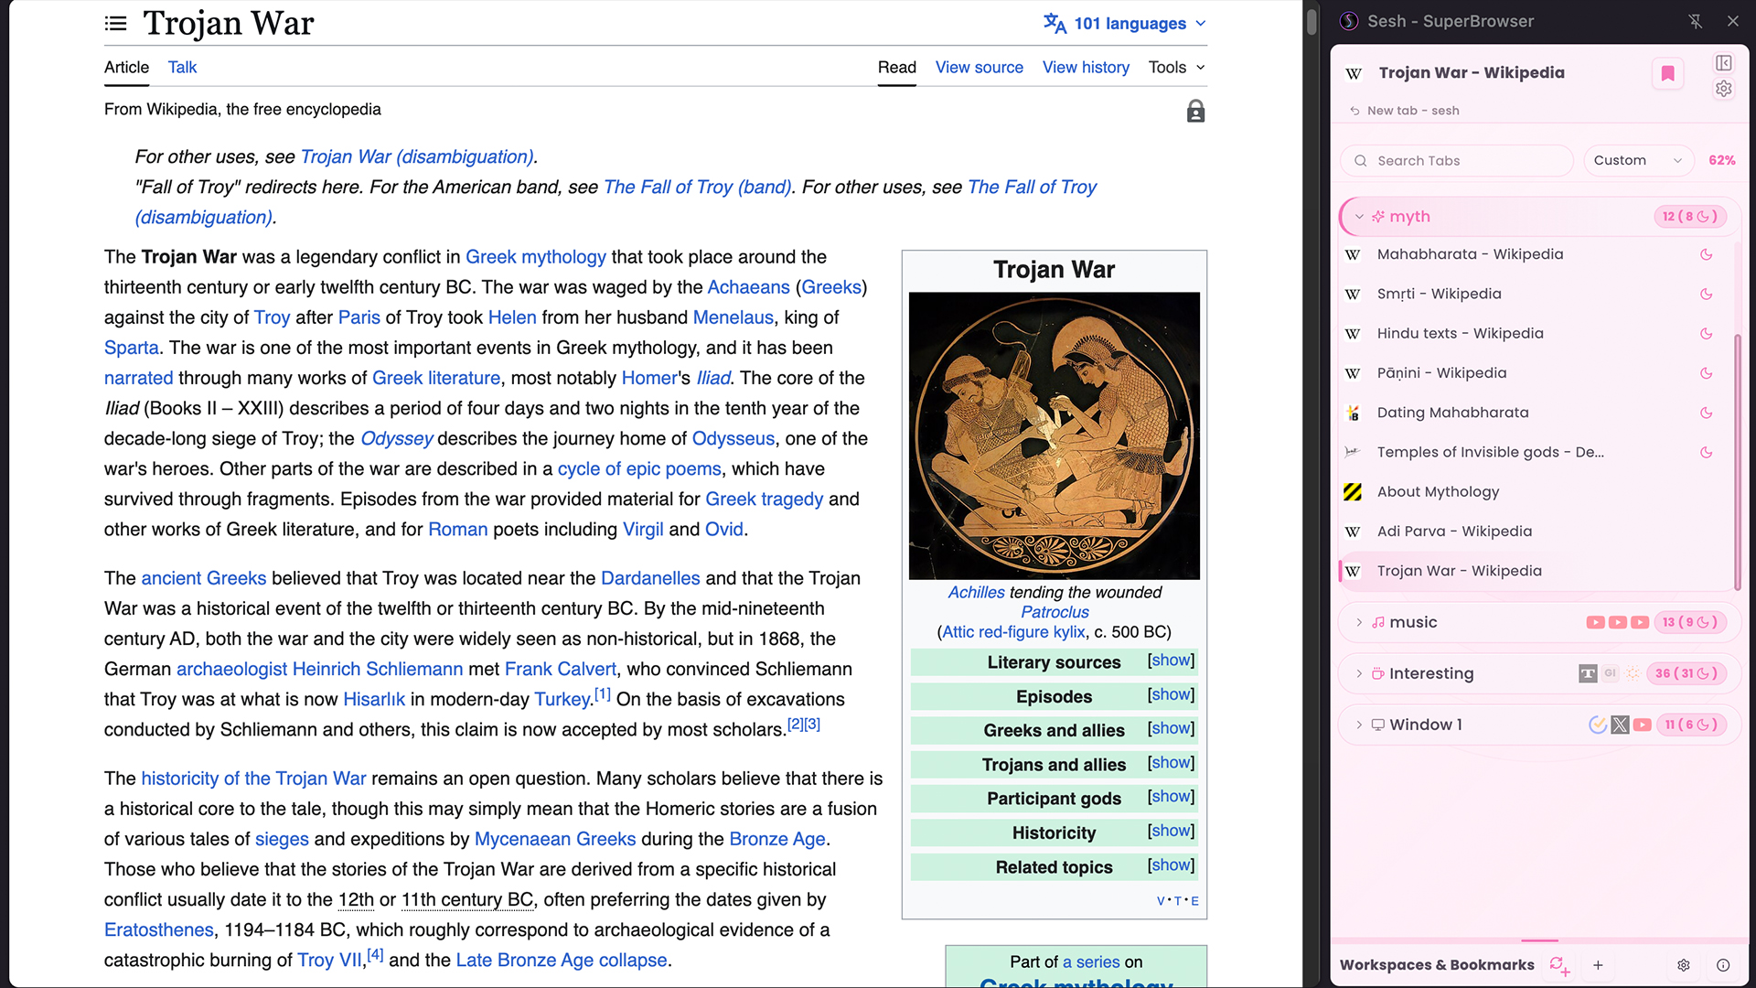Expand the music tab group
1756x988 pixels.
pyautogui.click(x=1359, y=622)
